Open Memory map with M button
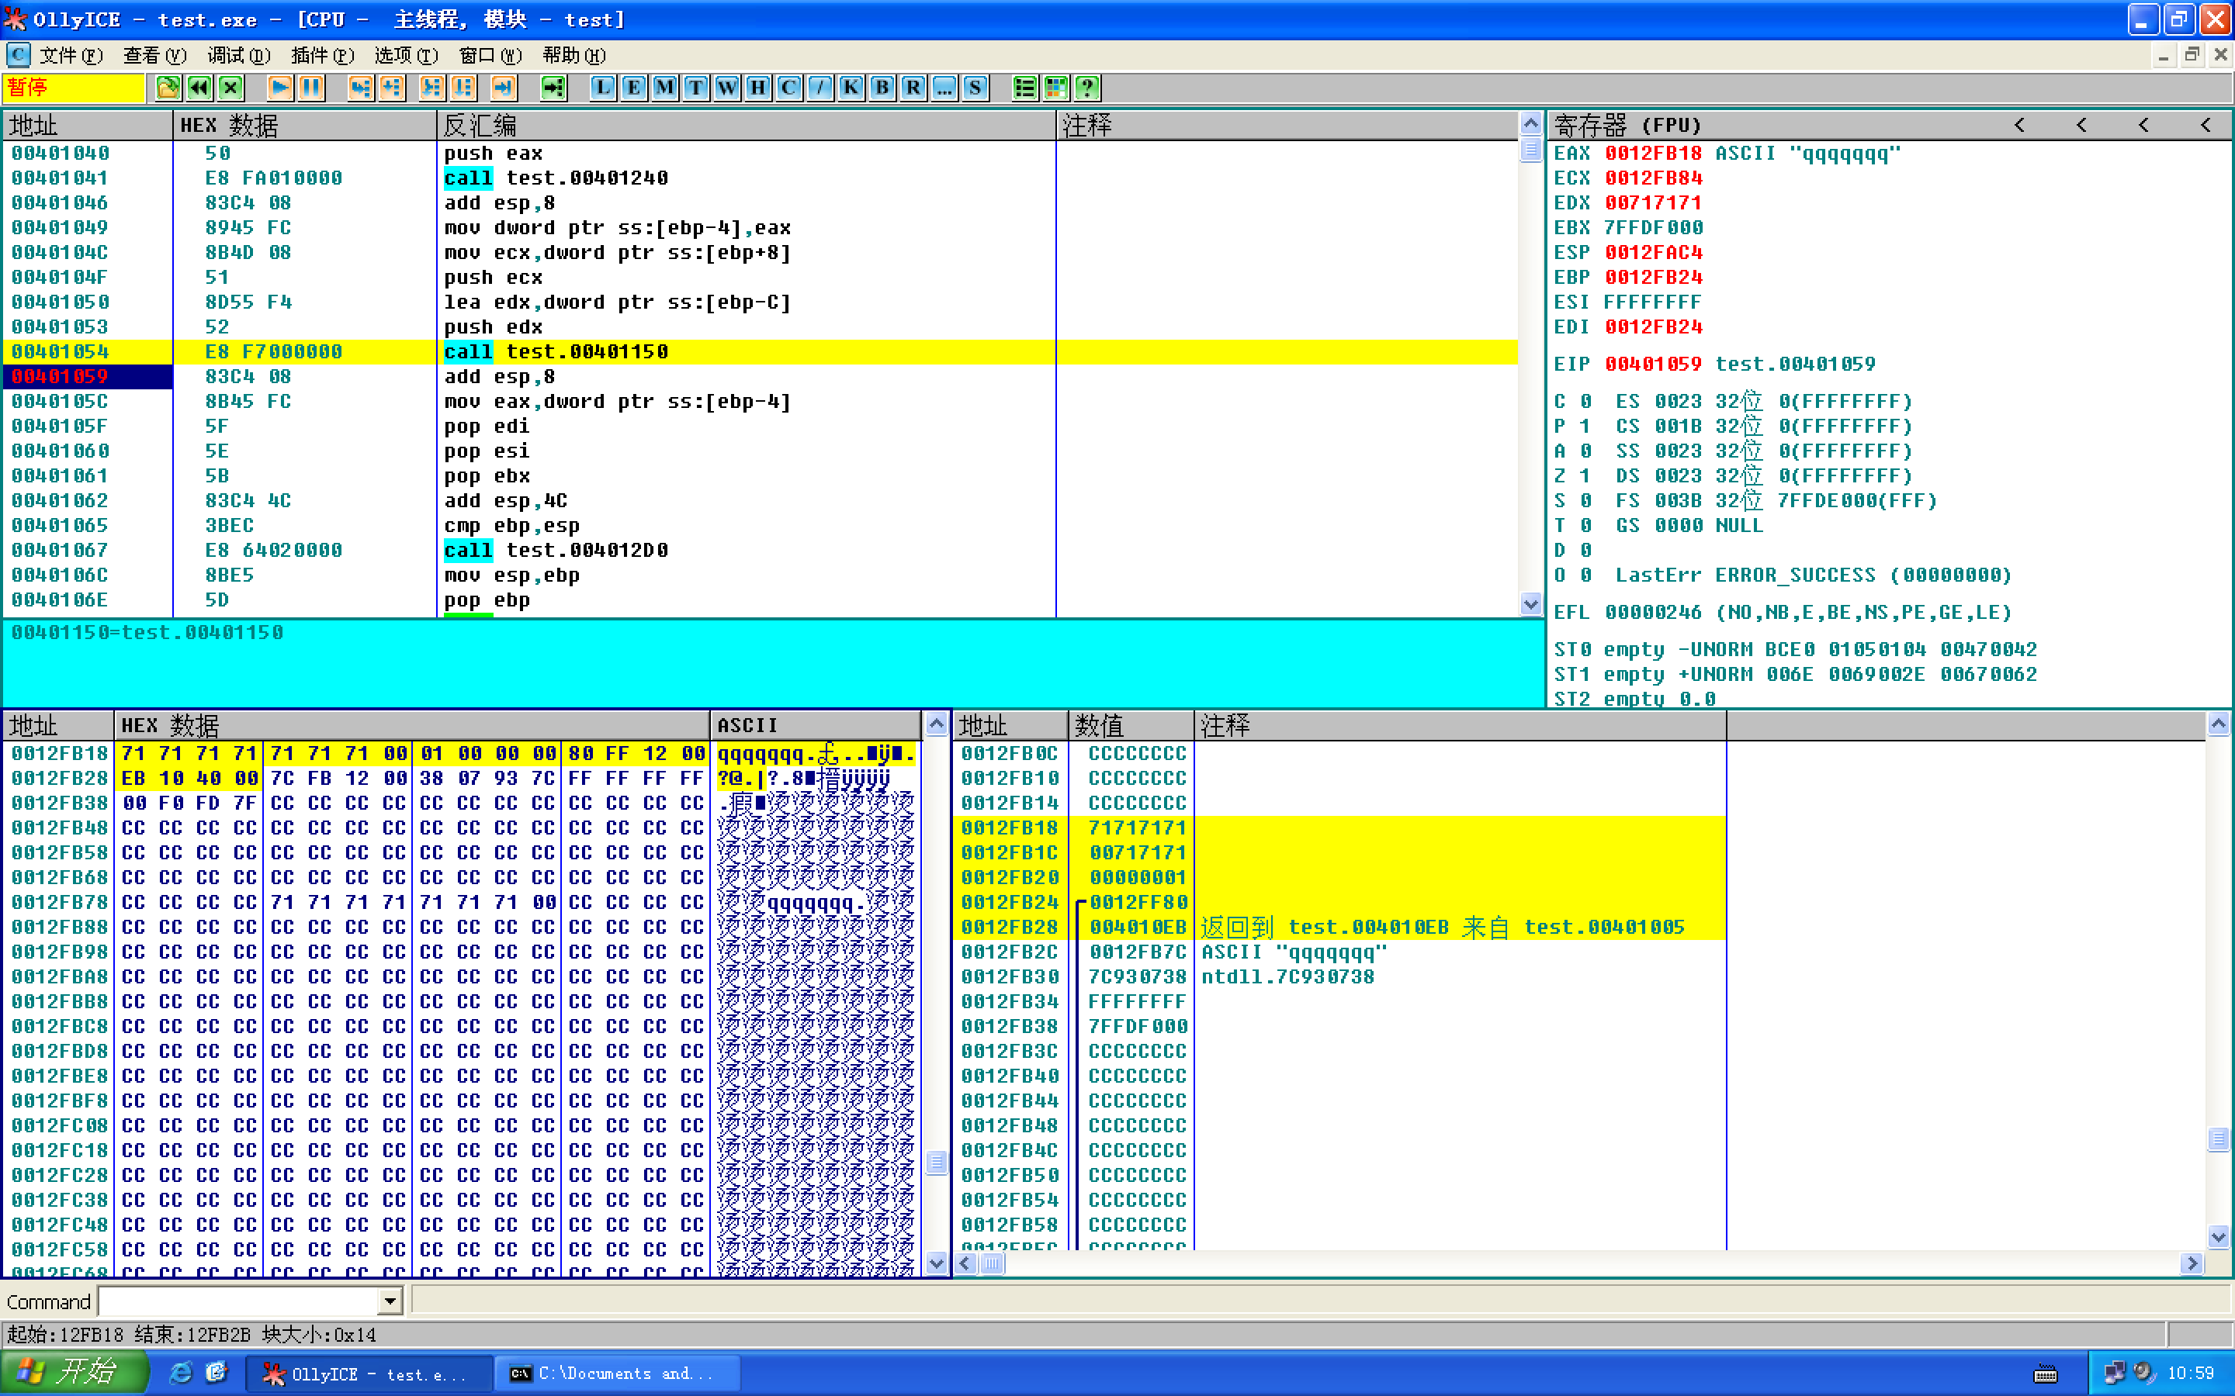This screenshot has width=2235, height=1396. coord(665,88)
